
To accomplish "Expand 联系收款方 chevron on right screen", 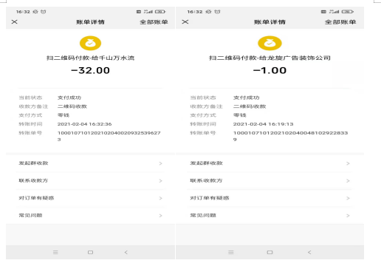I will [x=348, y=181].
